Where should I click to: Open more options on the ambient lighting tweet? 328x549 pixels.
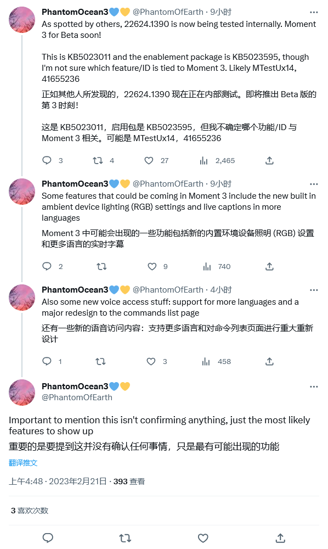click(314, 184)
